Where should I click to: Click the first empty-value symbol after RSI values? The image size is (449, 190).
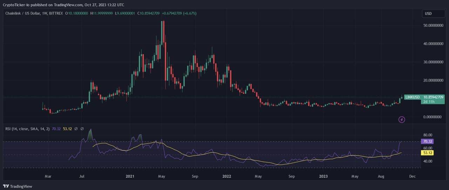coord(76,129)
